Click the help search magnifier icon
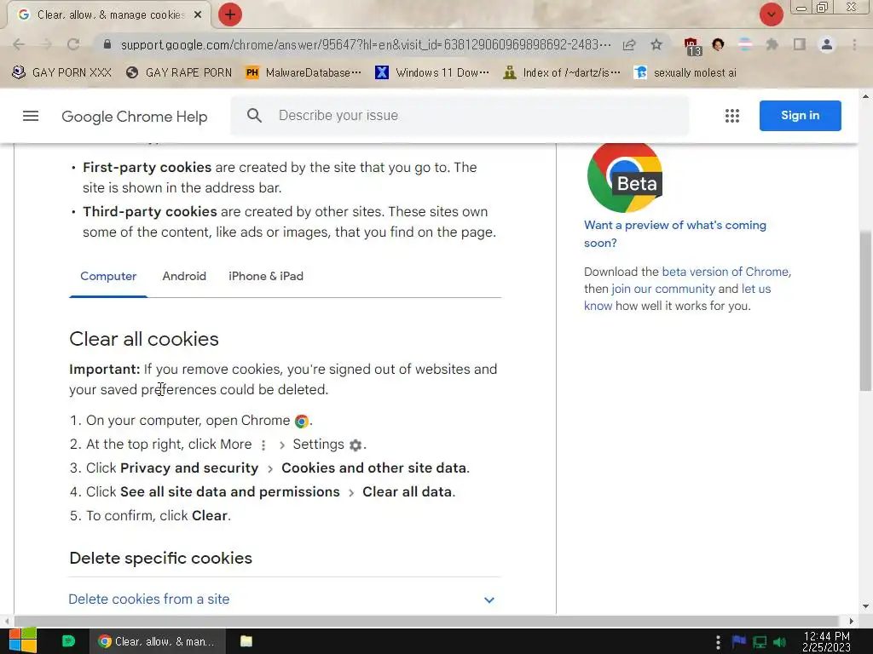 tap(254, 116)
